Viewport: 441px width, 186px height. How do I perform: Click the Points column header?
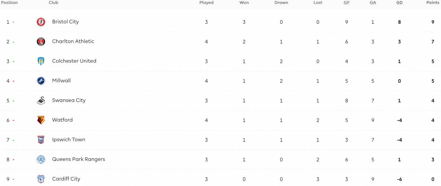tap(433, 3)
